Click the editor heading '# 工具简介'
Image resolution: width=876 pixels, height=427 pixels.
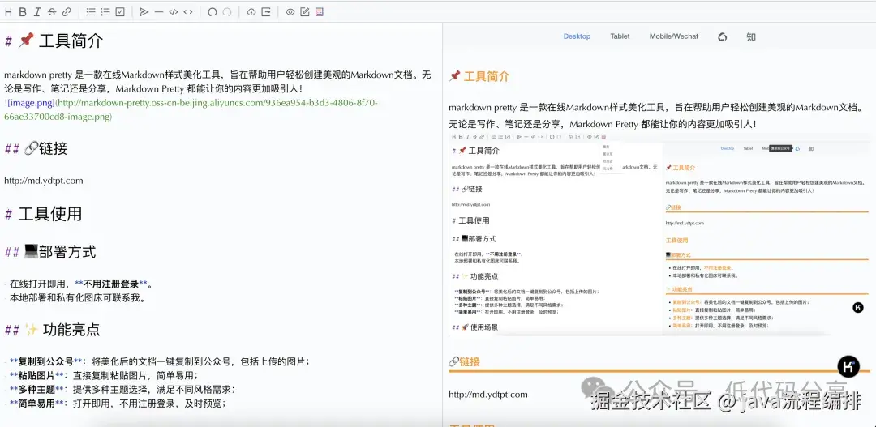54,41
